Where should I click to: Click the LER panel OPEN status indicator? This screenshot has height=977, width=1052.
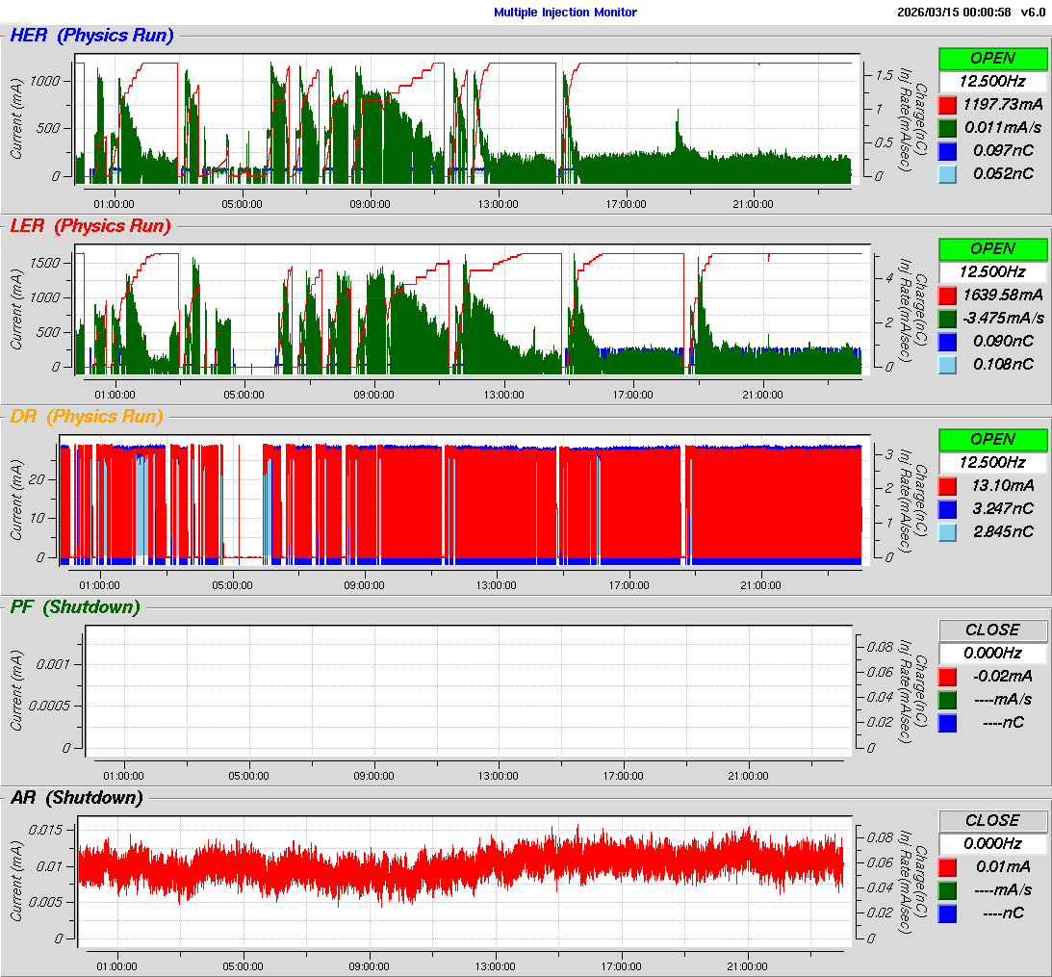point(992,248)
